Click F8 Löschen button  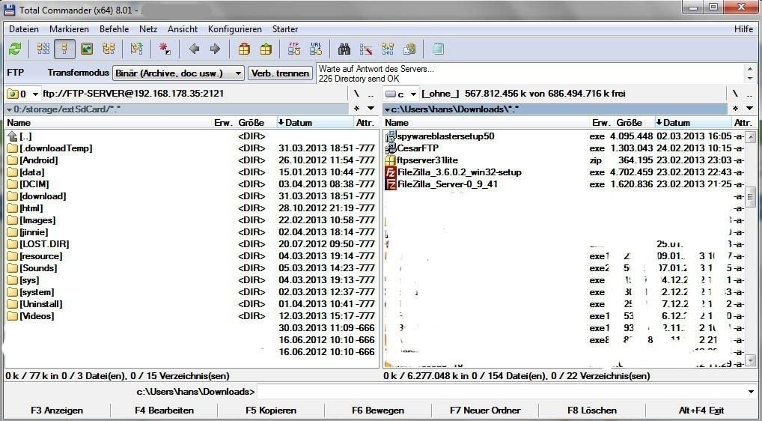click(x=592, y=411)
